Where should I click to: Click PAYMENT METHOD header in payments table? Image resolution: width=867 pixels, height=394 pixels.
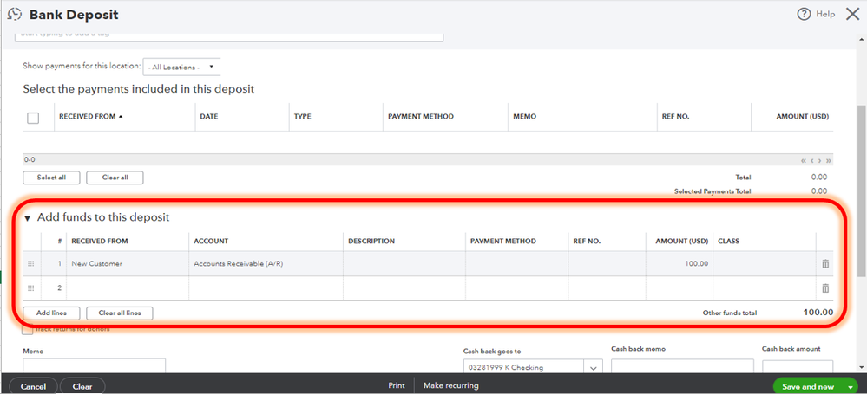[421, 116]
